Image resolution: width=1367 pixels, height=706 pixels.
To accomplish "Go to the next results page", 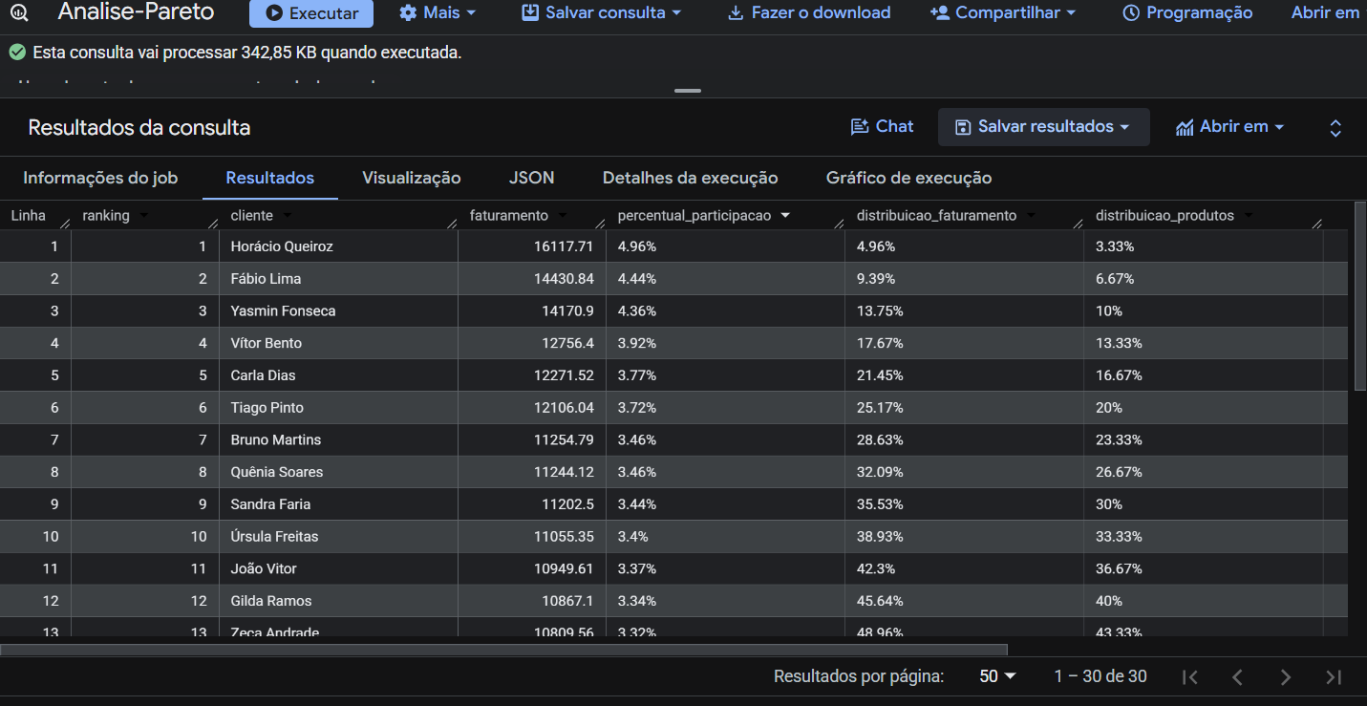I will (1286, 676).
